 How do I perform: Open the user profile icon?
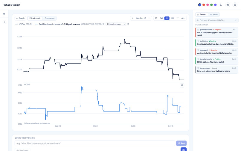tap(235, 5)
